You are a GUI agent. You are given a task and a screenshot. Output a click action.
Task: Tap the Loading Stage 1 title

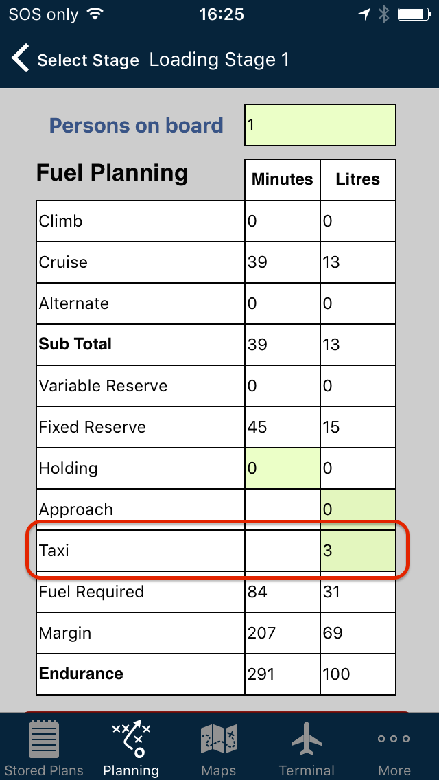[x=219, y=60]
